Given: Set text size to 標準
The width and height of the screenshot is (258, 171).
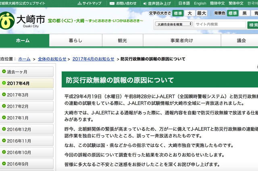Looking at the screenshot, I should pyautogui.click(x=178, y=13).
